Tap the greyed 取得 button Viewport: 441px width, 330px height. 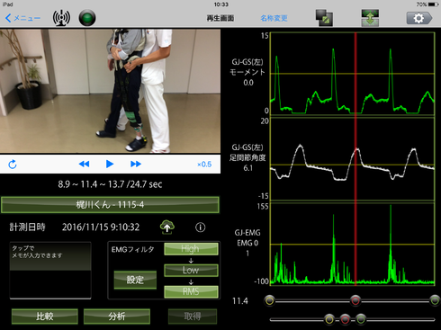pyautogui.click(x=193, y=317)
